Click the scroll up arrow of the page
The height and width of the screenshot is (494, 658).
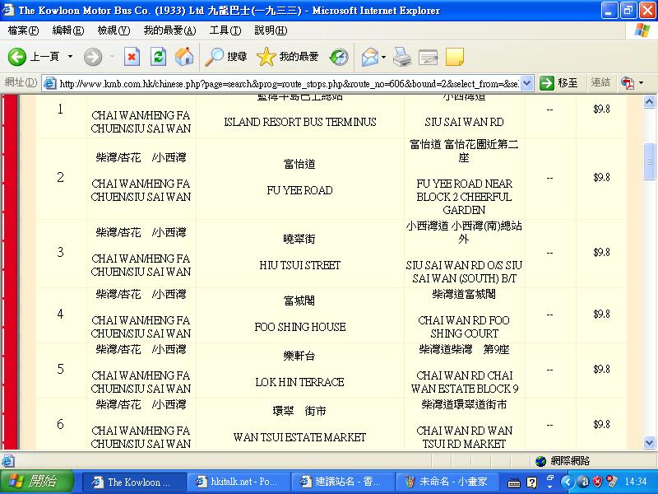click(649, 102)
